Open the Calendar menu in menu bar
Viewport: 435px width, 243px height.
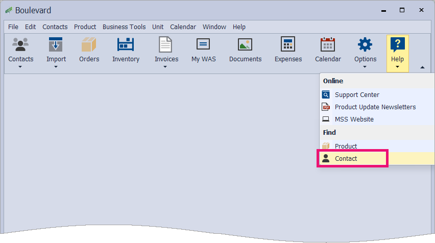[183, 27]
